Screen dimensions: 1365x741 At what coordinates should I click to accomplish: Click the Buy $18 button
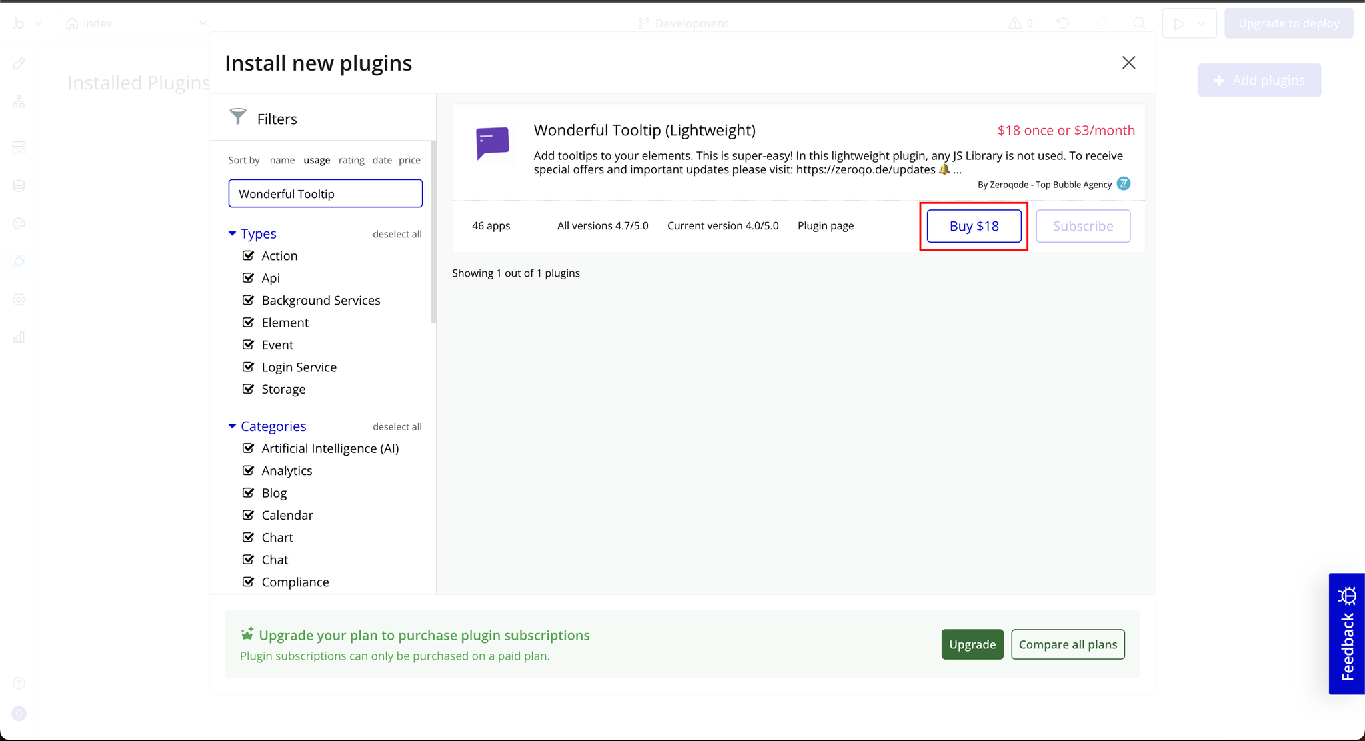(x=974, y=226)
